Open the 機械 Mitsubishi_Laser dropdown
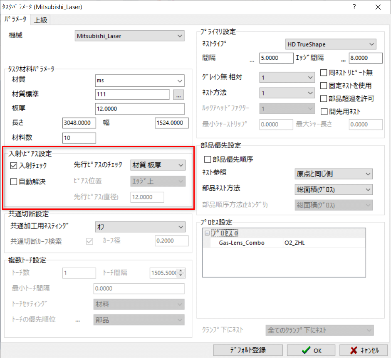This screenshot has height=358, width=391. tap(129, 36)
